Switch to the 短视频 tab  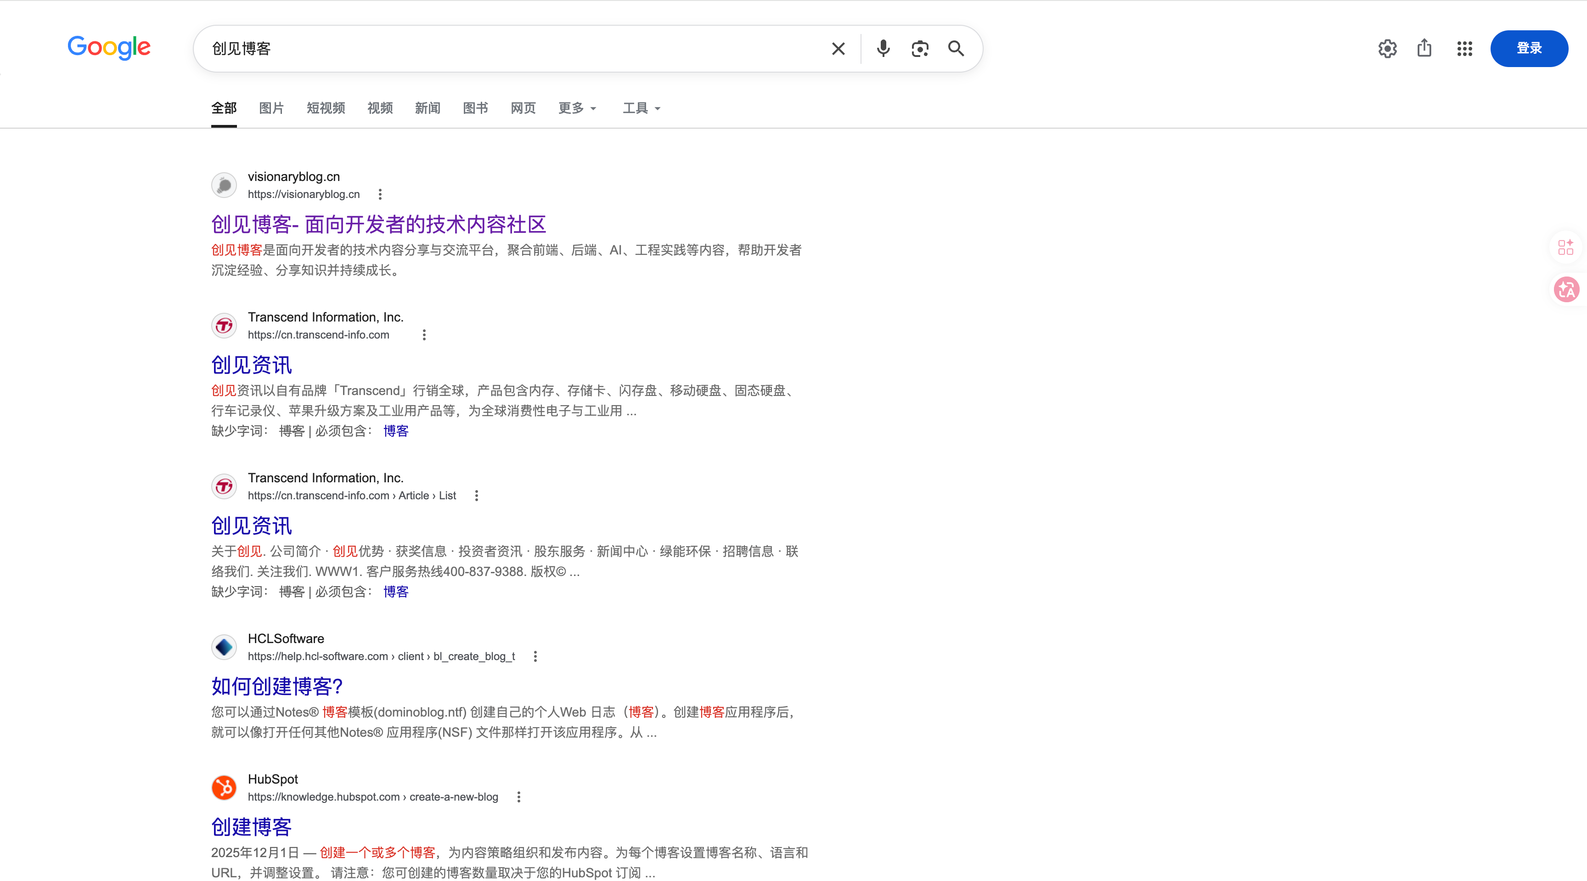[x=326, y=108]
